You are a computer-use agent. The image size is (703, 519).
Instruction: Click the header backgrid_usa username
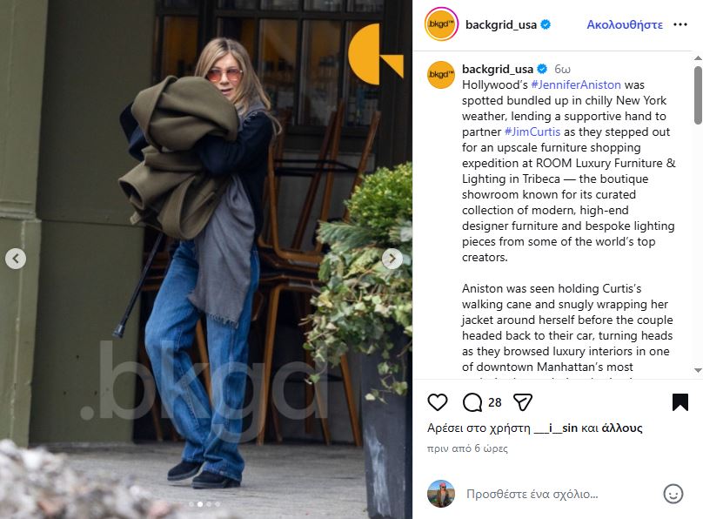(x=501, y=24)
